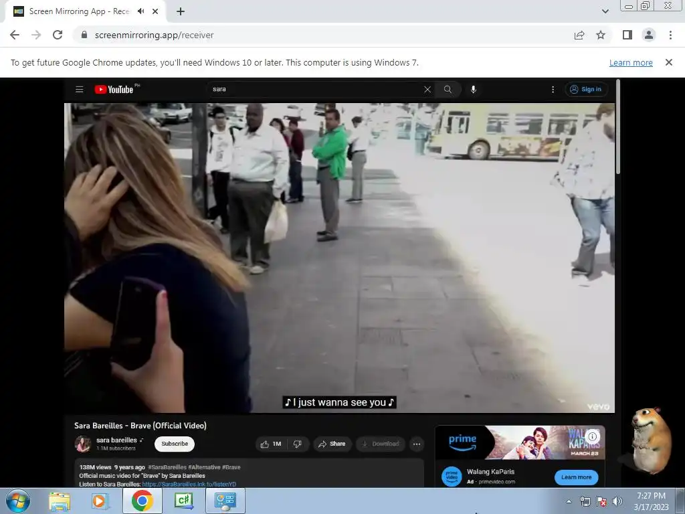Open Learn more link about Chrome updates

pos(631,62)
